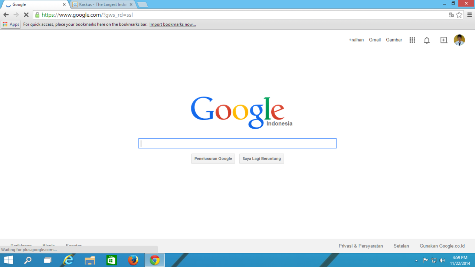Open the Windows Start button
Screen dimensions: 475x267
click(9, 260)
